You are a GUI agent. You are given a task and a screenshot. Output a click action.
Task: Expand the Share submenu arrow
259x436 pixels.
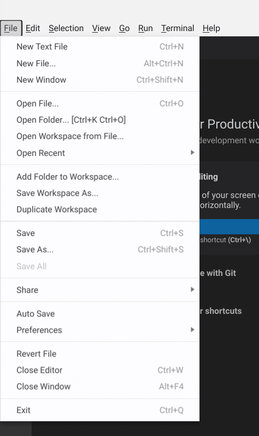point(192,290)
